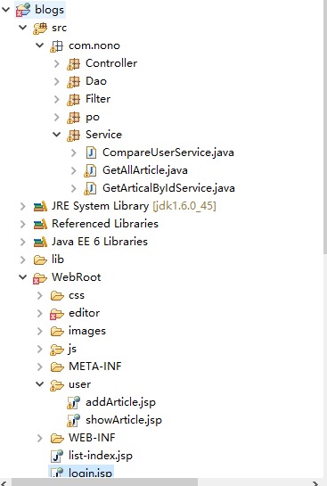This screenshot has width=327, height=486.
Task: Collapse the Service package
Action: point(57,135)
